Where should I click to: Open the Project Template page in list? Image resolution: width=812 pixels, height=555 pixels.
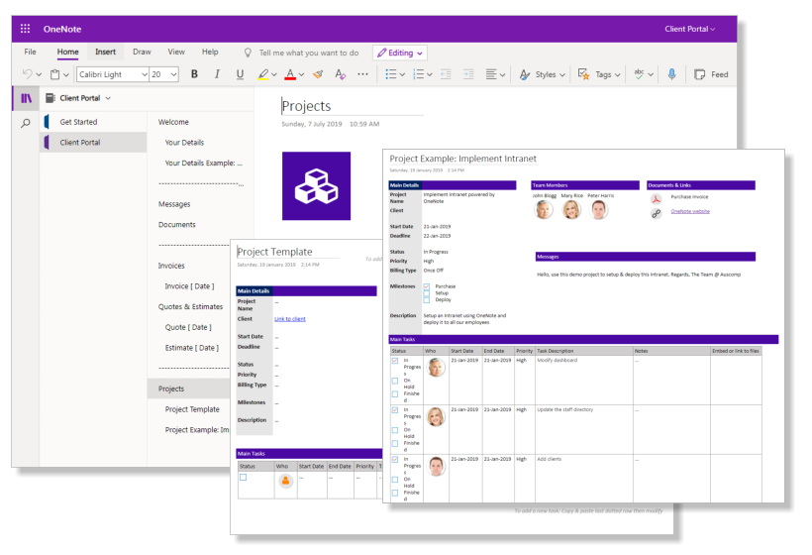pyautogui.click(x=192, y=409)
